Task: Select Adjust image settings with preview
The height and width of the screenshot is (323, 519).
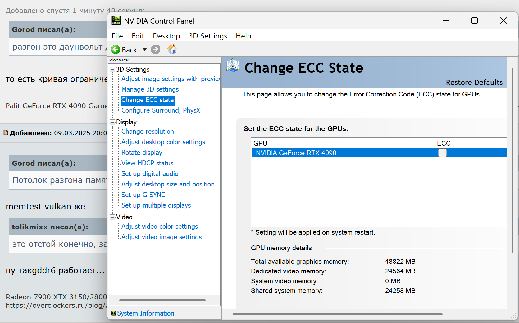Action: click(171, 79)
